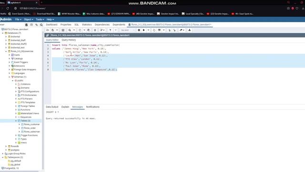Select the PostgreSQL 13 server item
The image size is (305, 172).
[11, 168]
